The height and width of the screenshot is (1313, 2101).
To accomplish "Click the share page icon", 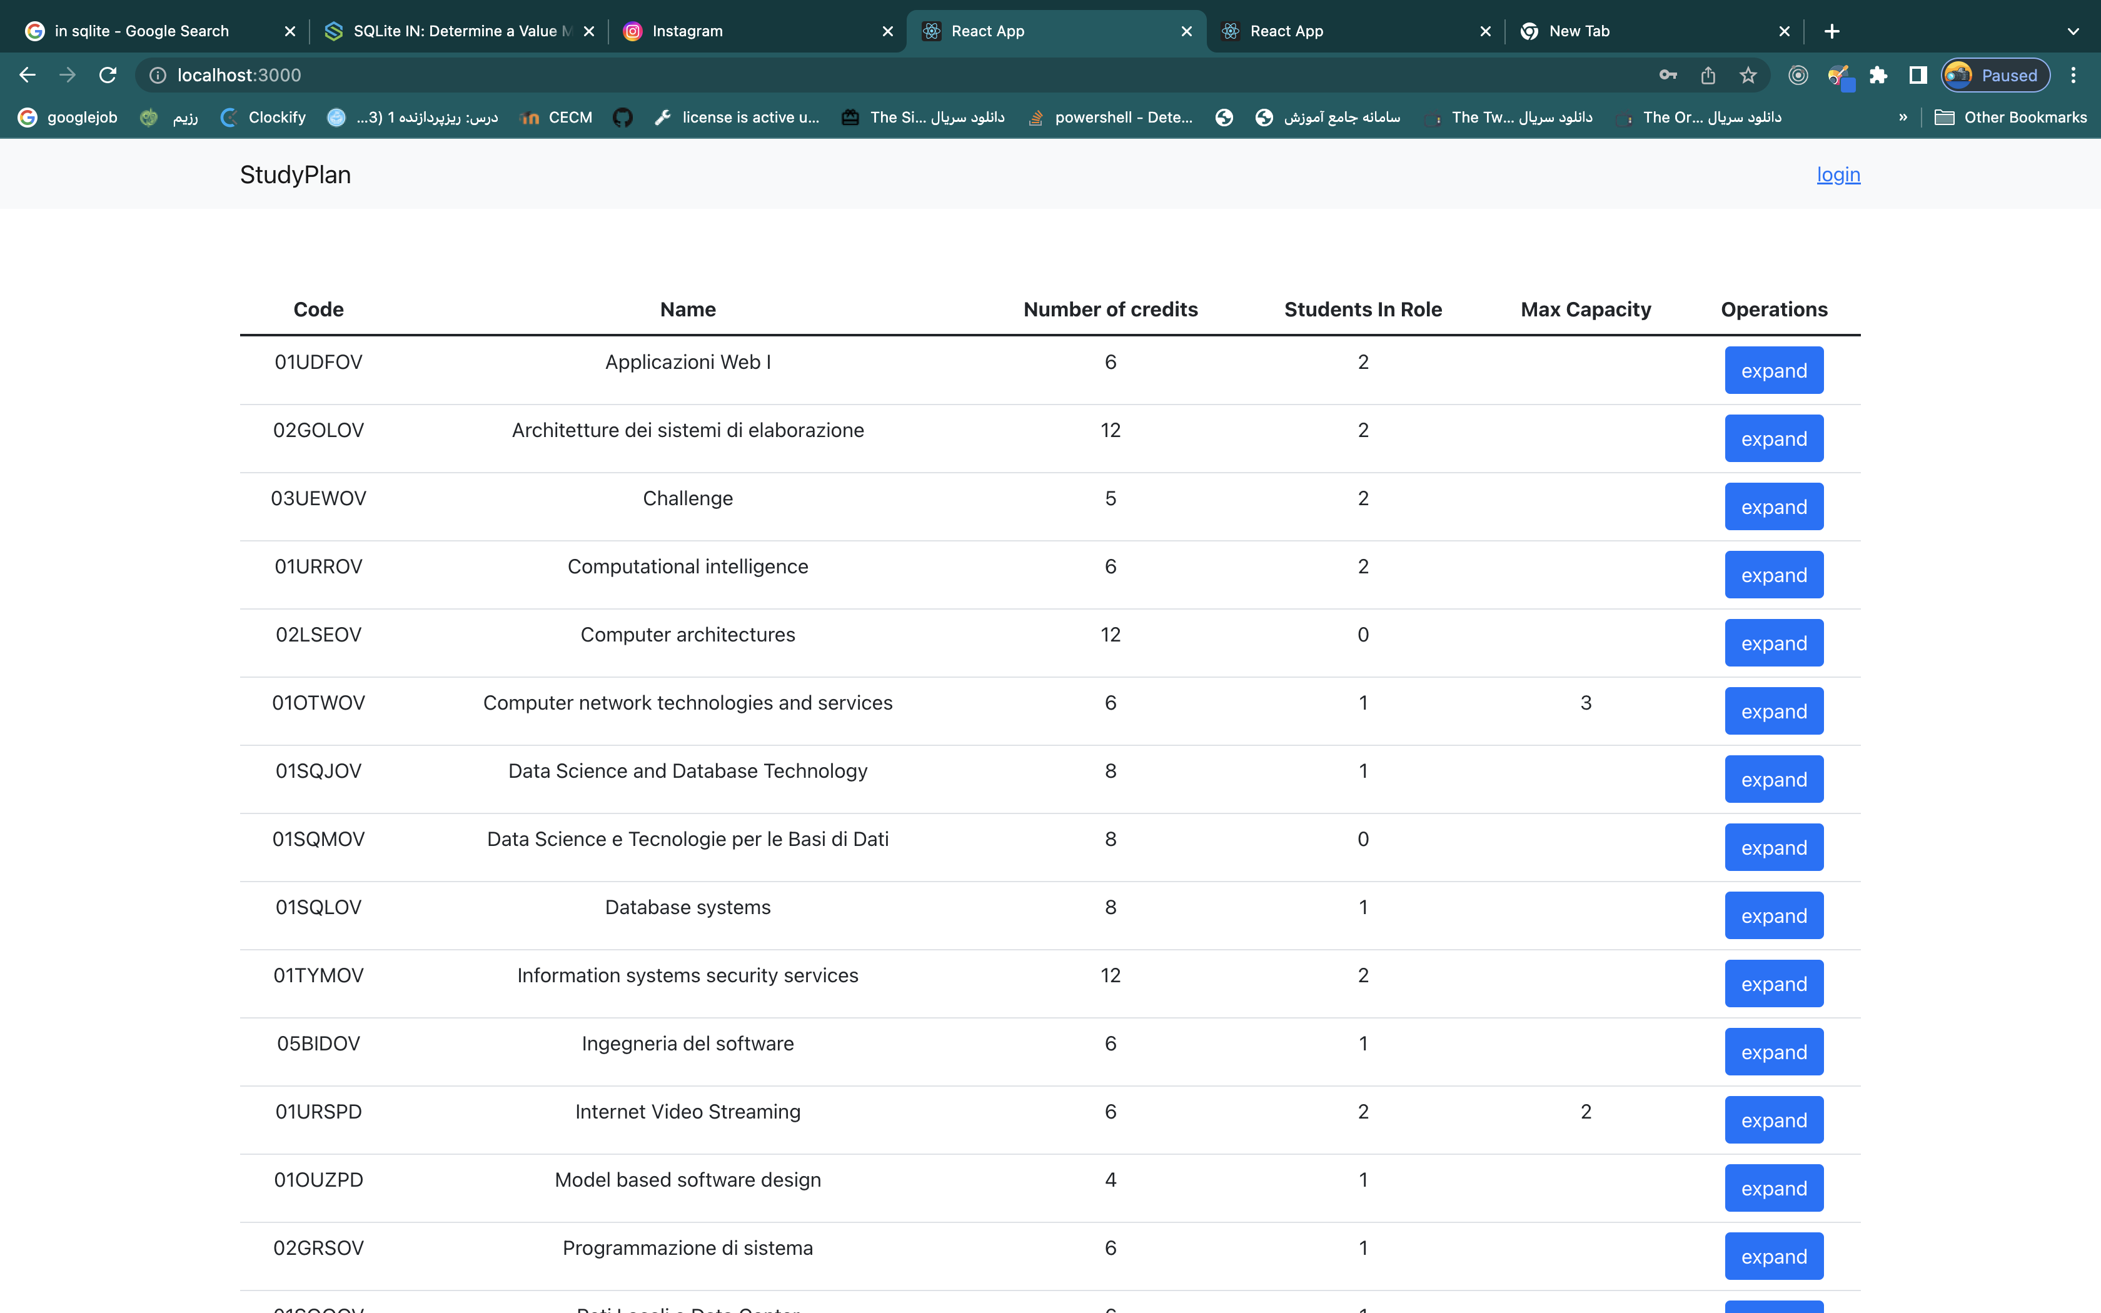I will tap(1708, 76).
